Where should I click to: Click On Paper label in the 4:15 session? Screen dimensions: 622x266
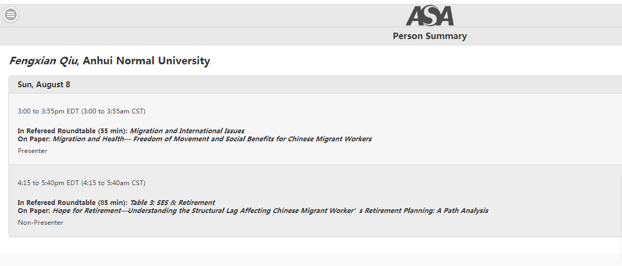[x=34, y=211]
